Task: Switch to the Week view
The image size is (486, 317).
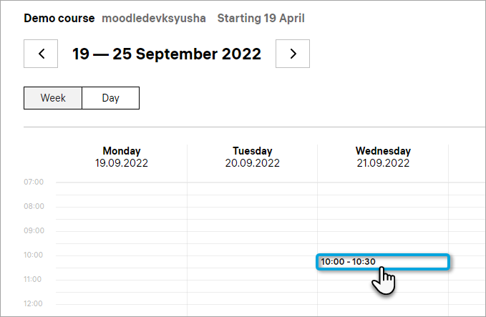Action: [53, 98]
